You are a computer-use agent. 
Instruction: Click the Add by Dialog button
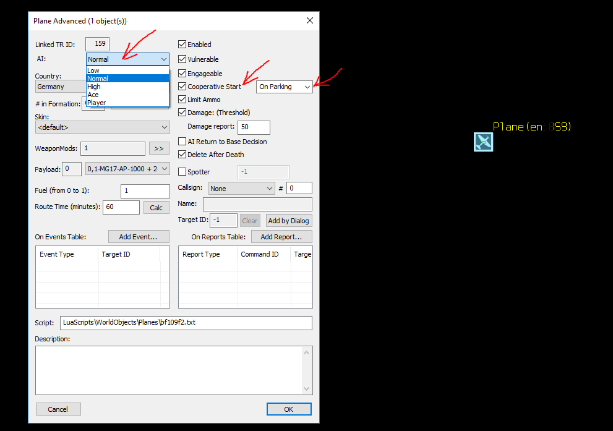coord(289,220)
